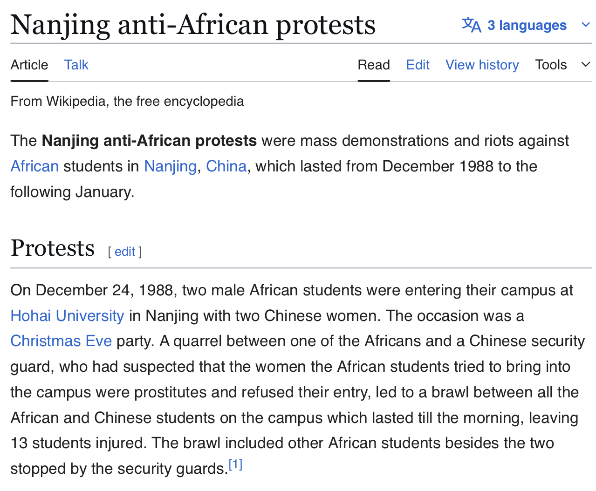Open the 3 languages selector
The image size is (596, 491).
[527, 25]
